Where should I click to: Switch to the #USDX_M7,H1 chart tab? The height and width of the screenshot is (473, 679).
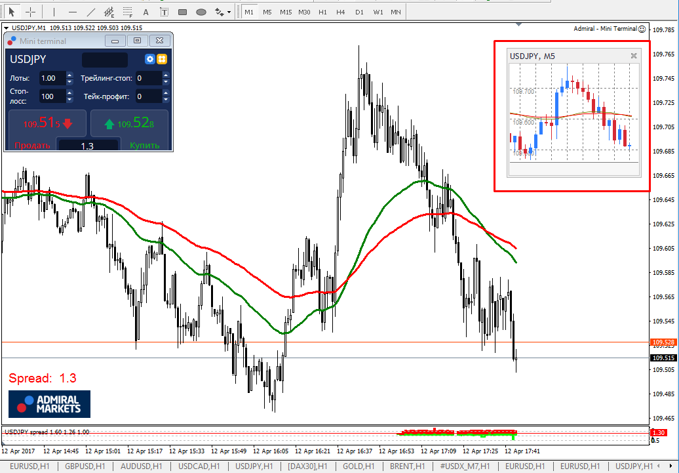[465, 466]
